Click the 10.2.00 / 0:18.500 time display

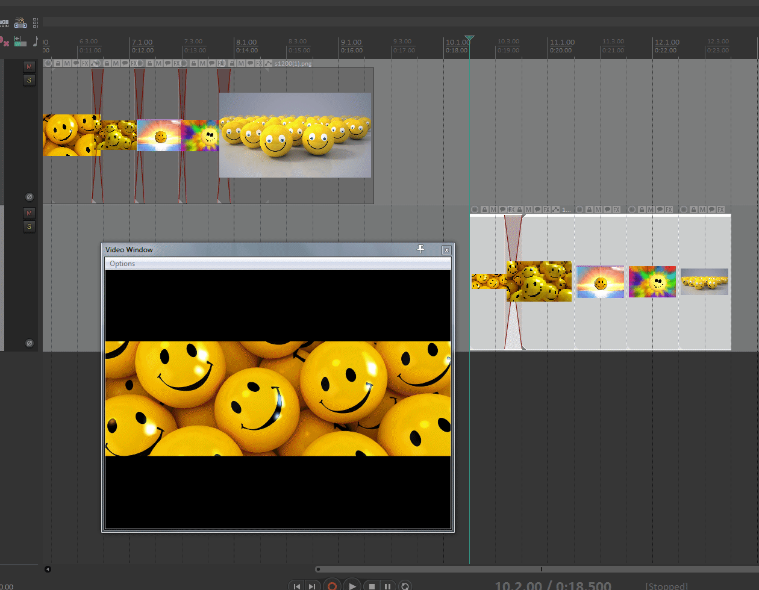553,586
